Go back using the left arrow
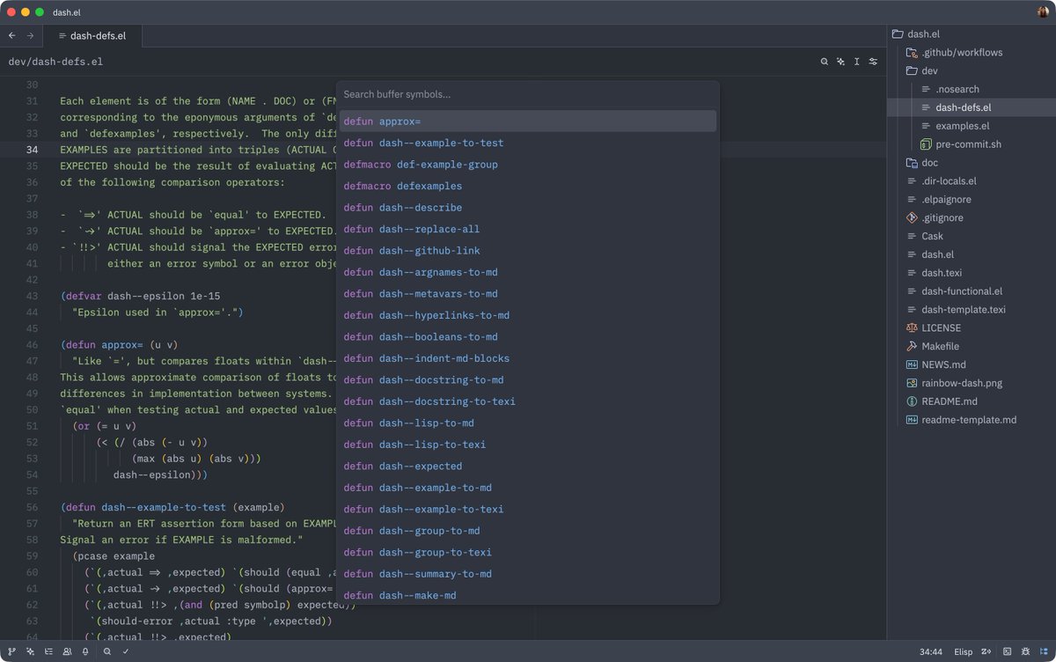Image resolution: width=1056 pixels, height=662 pixels. (x=11, y=35)
